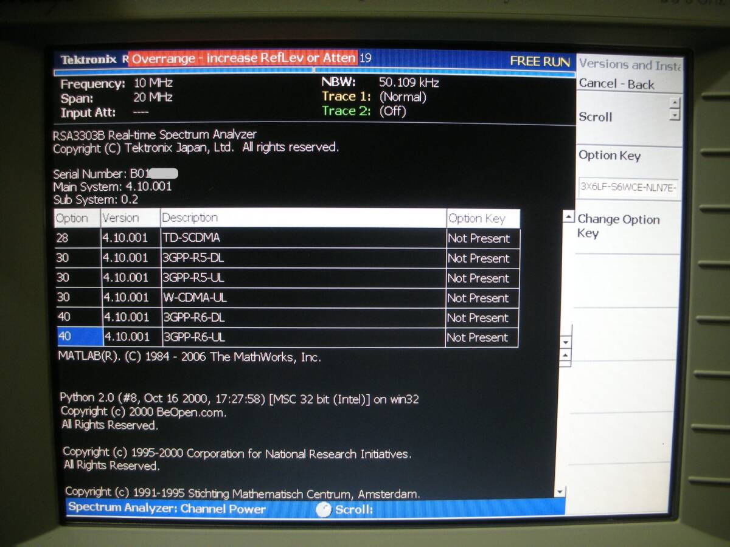Select the Cancel - Back menu key

point(617,84)
